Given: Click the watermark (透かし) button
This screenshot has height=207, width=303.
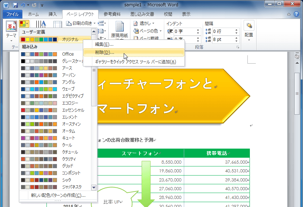Looking at the screenshot, I should (144, 23).
